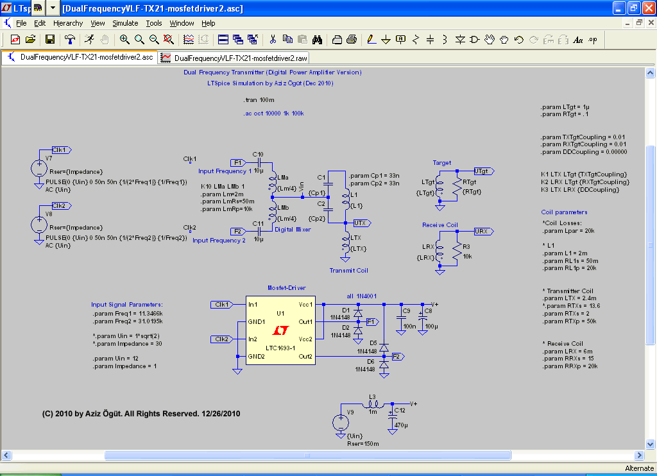The height and width of the screenshot is (476, 657).
Task: Switch to the mosfetdriver2.raw tab
Action: tap(234, 58)
